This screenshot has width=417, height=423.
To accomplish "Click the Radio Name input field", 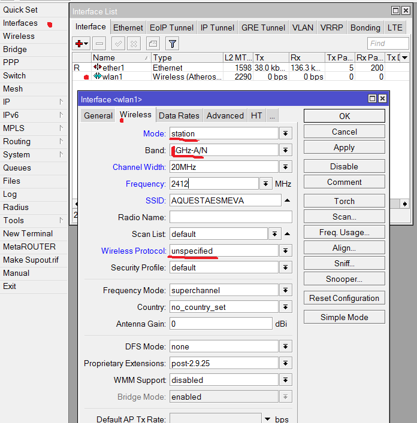I will pyautogui.click(x=231, y=217).
